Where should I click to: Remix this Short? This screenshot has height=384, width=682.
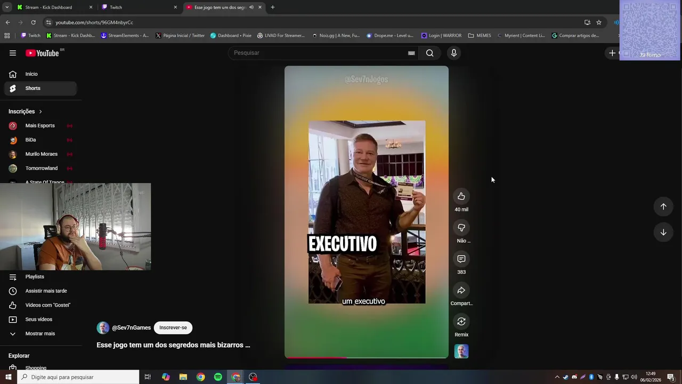click(461, 322)
